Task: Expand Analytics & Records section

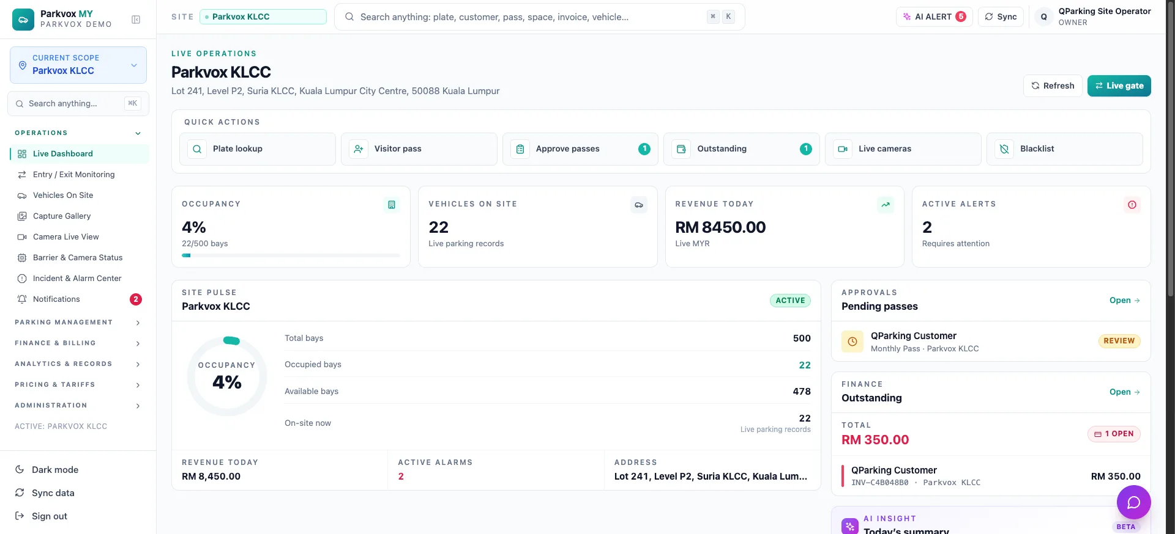Action: (78, 364)
